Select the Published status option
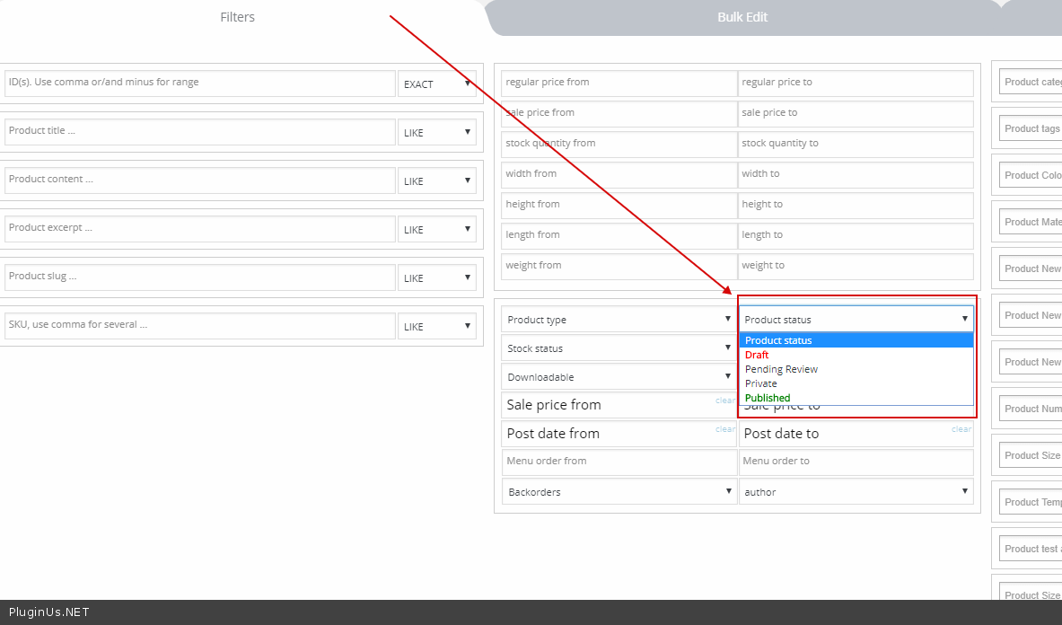The image size is (1062, 625). (x=768, y=398)
